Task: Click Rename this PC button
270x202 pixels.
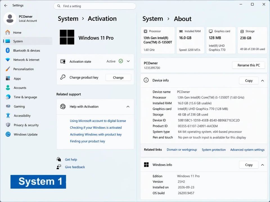Action: tap(248, 65)
